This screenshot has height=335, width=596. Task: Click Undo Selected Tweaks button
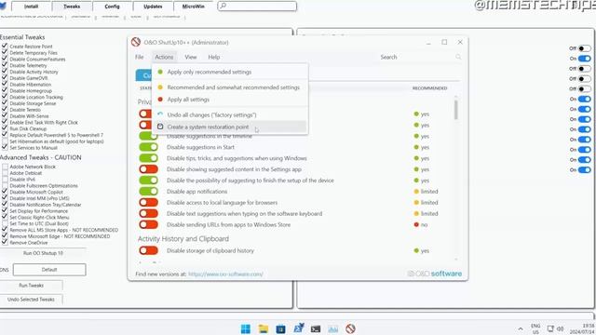pyautogui.click(x=31, y=300)
